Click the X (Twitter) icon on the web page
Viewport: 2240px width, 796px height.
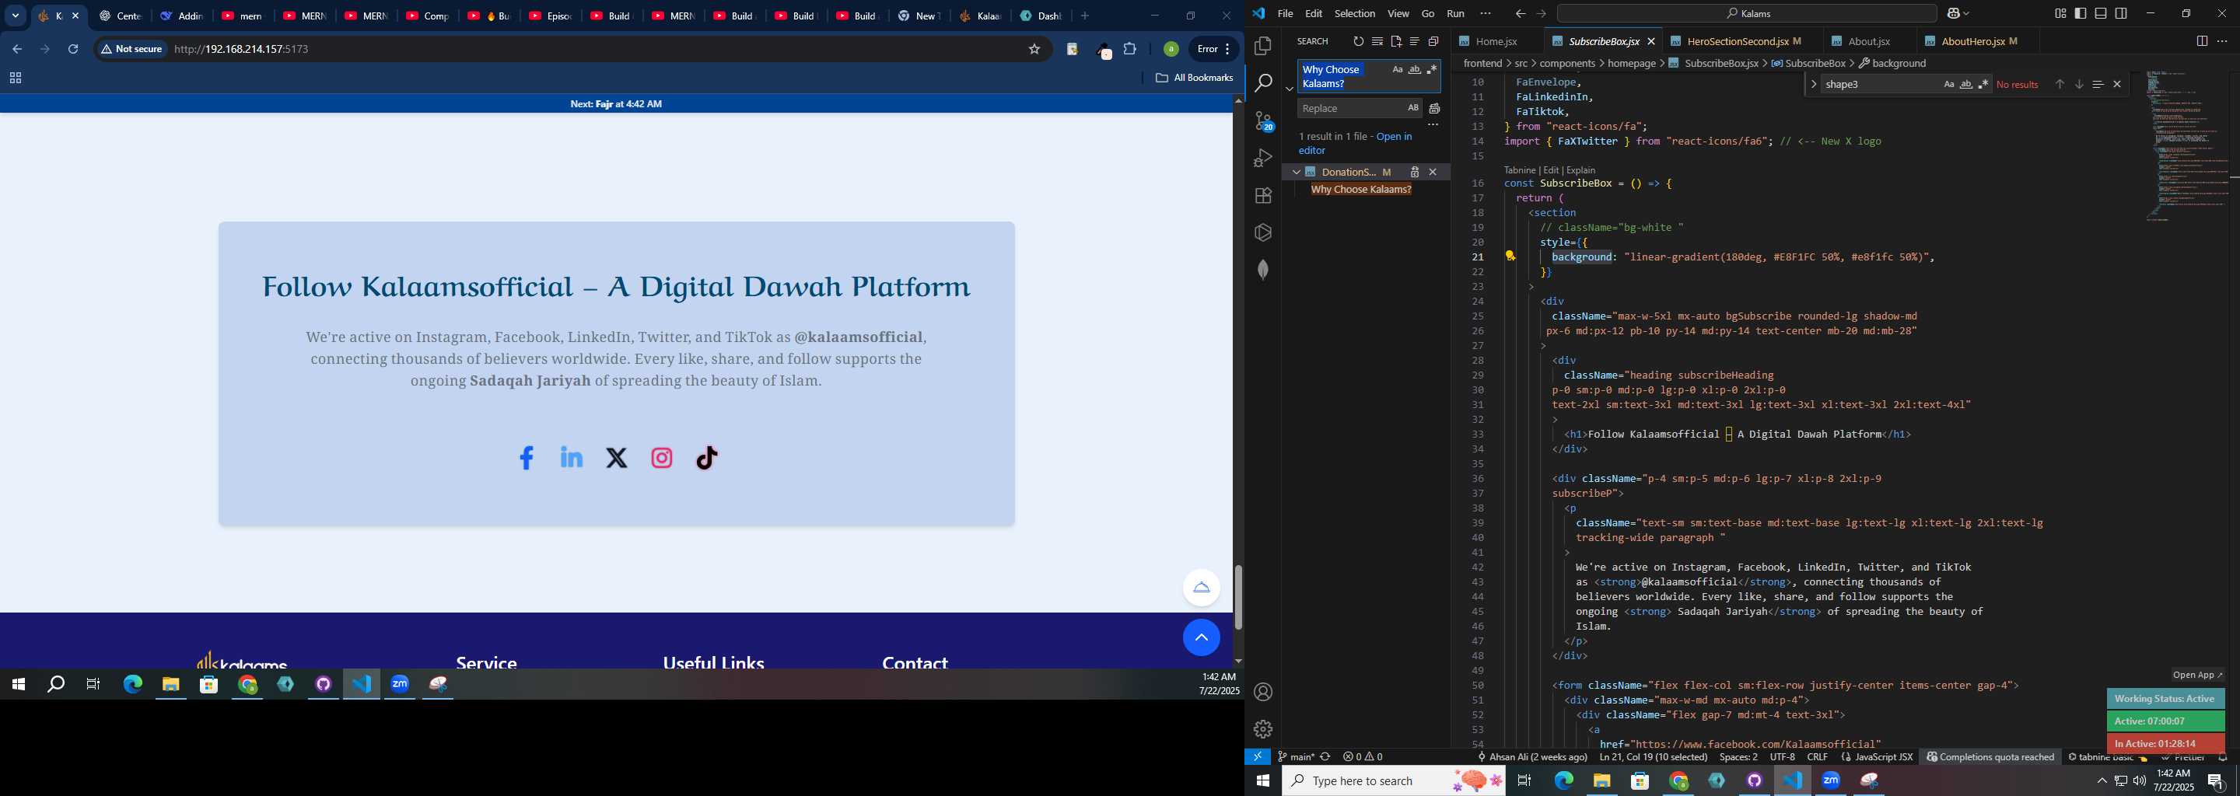(x=617, y=458)
